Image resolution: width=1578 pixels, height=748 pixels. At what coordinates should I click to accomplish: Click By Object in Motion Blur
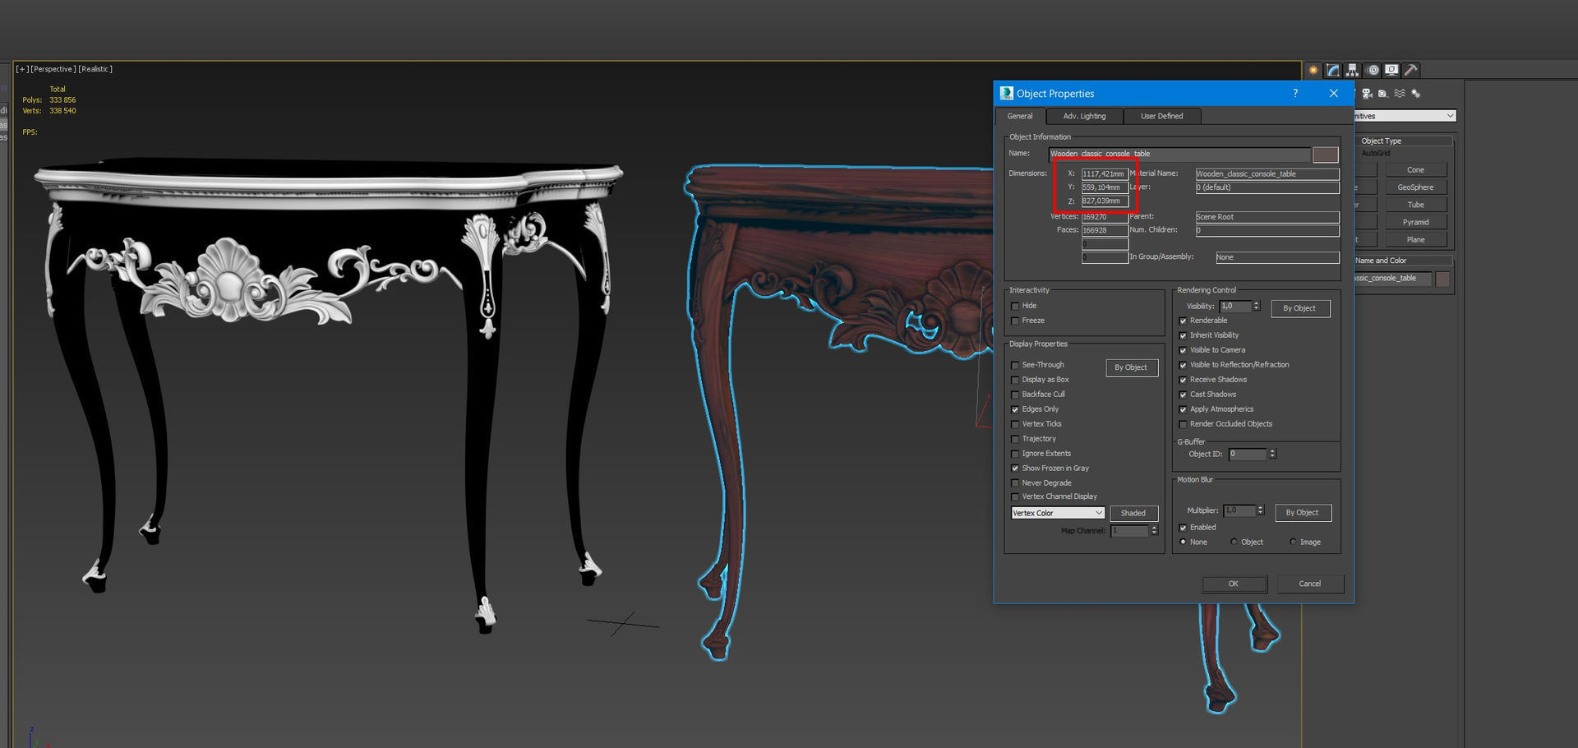[1302, 513]
